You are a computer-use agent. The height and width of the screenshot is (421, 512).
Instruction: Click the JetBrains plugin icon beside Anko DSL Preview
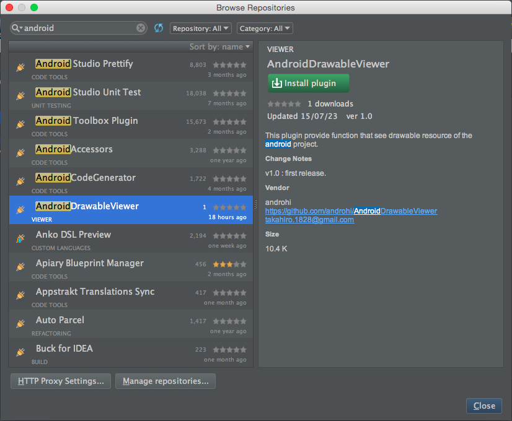pyautogui.click(x=20, y=238)
